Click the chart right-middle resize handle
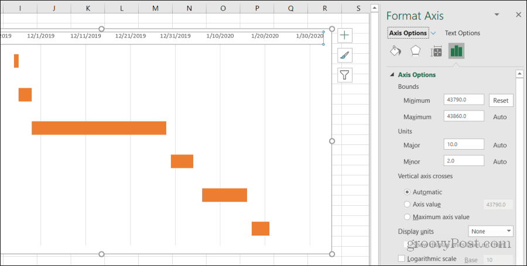This screenshot has height=266, width=527. coord(332,141)
